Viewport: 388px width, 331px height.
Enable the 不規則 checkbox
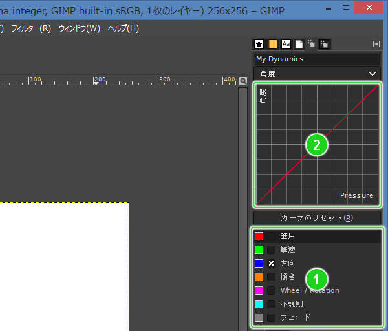pos(272,303)
